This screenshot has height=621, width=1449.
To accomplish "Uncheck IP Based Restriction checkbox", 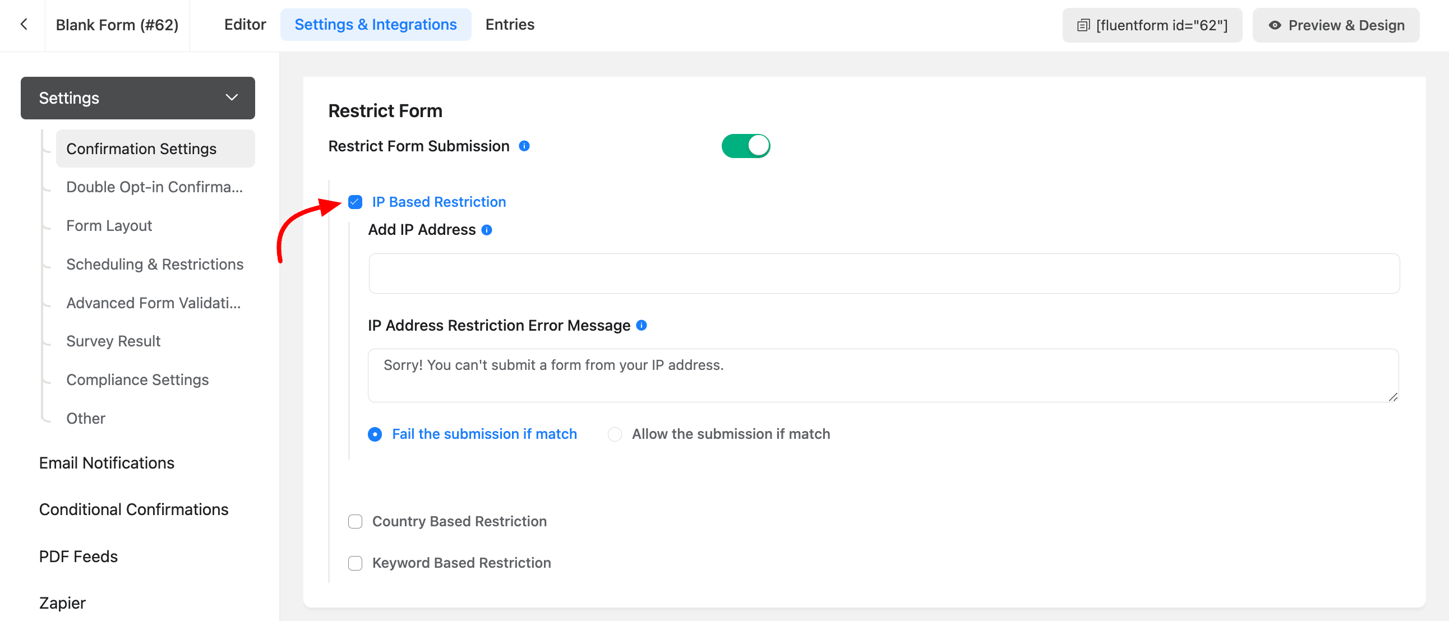I will tap(355, 202).
